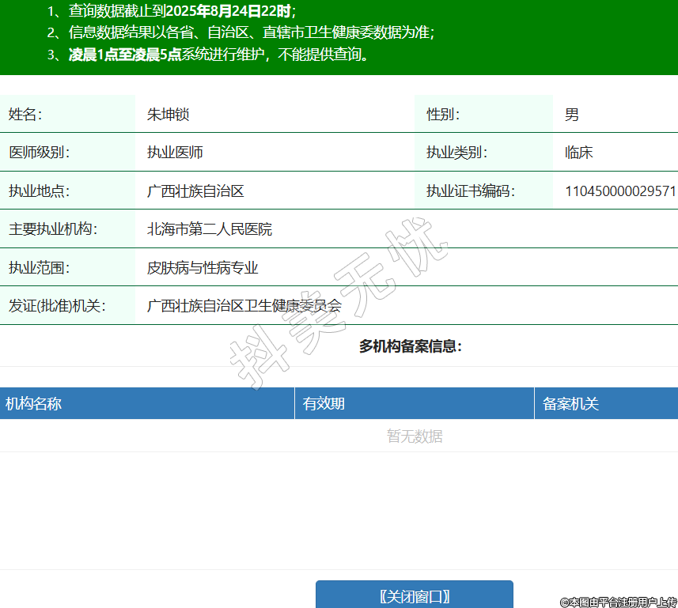
Task: Click the hospital name 北海市第二人民医院
Action: point(210,229)
